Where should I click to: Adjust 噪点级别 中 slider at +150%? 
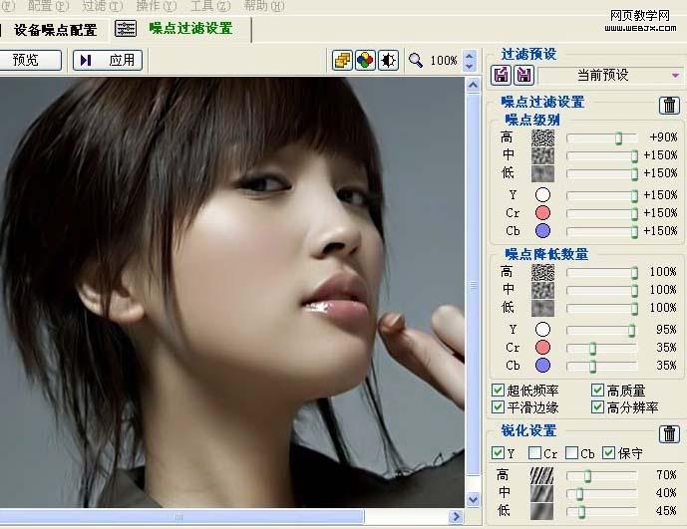(634, 155)
